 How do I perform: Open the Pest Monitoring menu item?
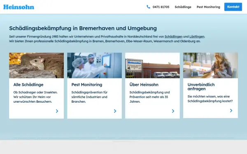[208, 7]
